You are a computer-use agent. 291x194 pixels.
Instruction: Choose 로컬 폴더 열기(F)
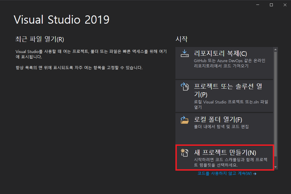tap(224, 129)
